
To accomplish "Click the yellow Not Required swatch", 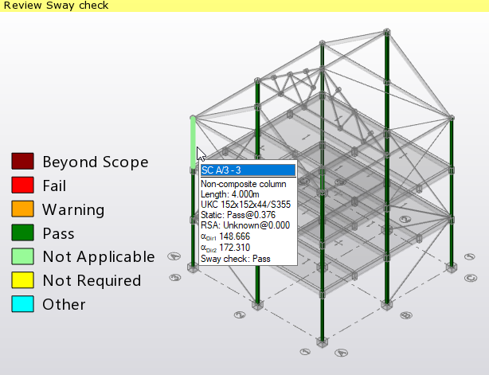I will tap(22, 280).
